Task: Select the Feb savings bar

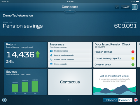Action: (x=15, y=87)
